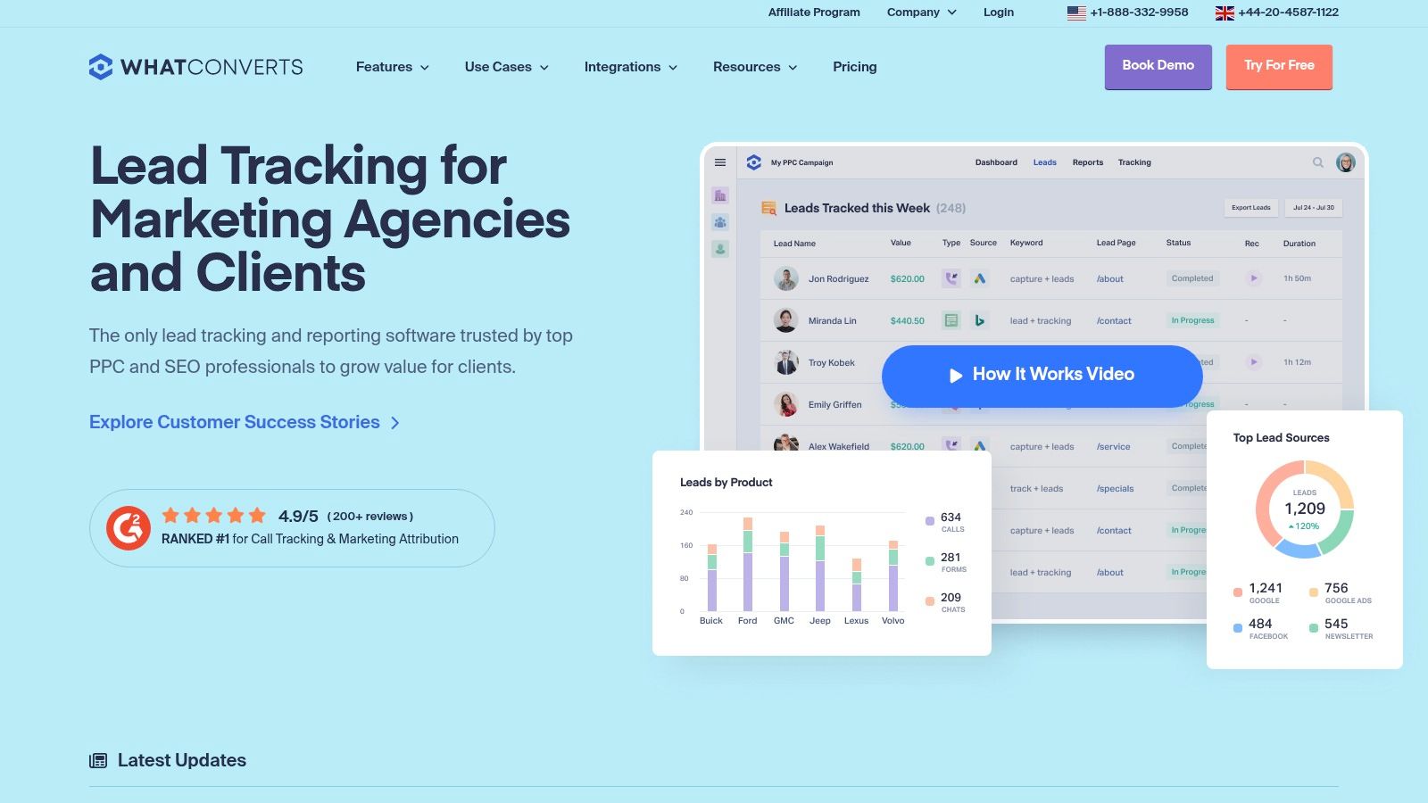Screen dimensions: 1428x803
Task: Select Pricing in the main navigation
Action: point(854,67)
